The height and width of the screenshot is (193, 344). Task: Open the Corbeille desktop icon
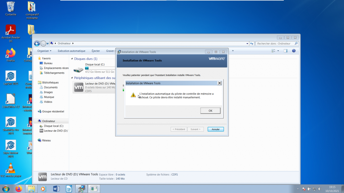(x=11, y=9)
